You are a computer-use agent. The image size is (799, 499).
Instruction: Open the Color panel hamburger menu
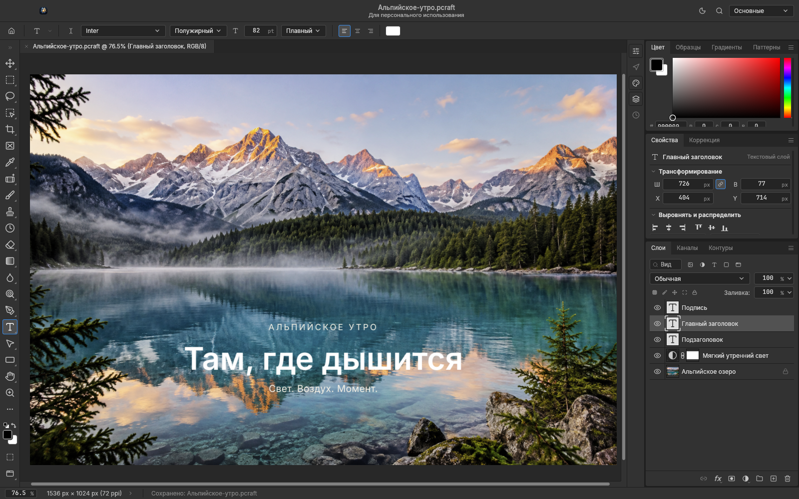(x=791, y=47)
